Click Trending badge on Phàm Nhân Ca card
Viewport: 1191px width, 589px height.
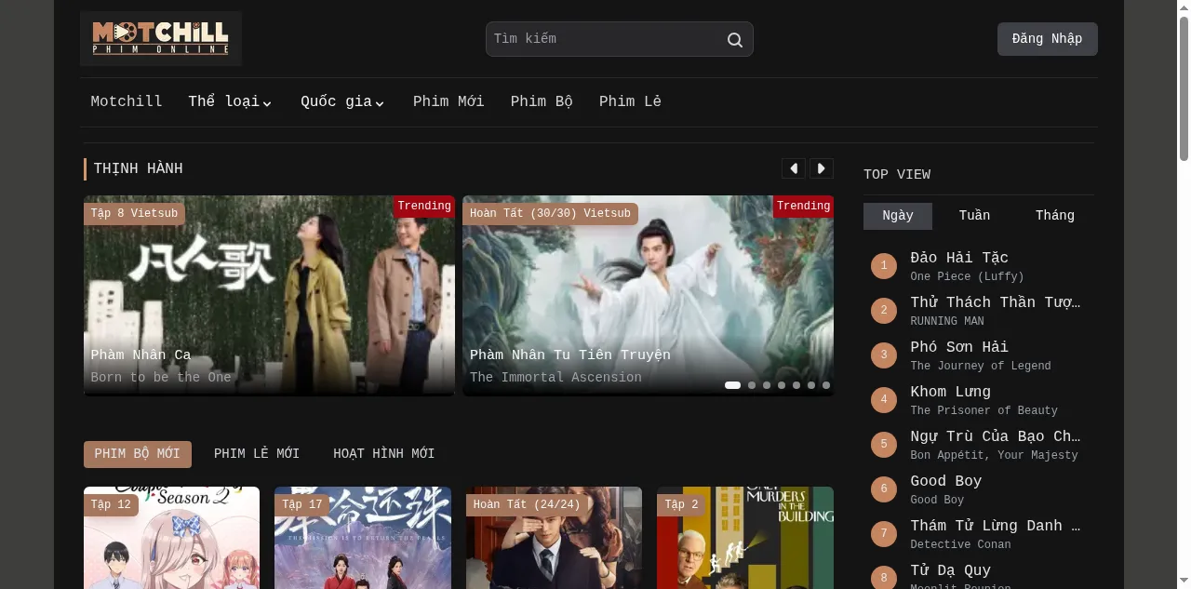(x=424, y=206)
